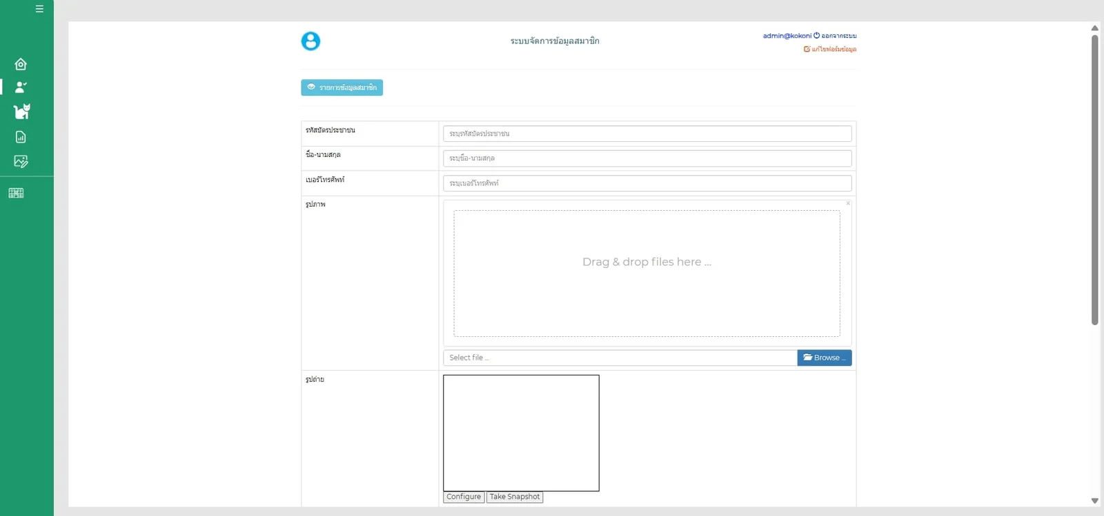Image resolution: width=1104 pixels, height=516 pixels.
Task: Open the member management sidebar icon
Action: click(x=21, y=87)
